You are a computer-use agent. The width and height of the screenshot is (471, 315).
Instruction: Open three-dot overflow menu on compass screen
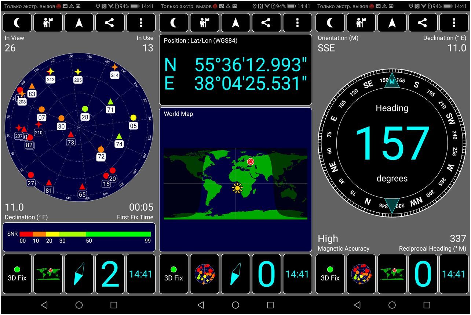tap(454, 23)
